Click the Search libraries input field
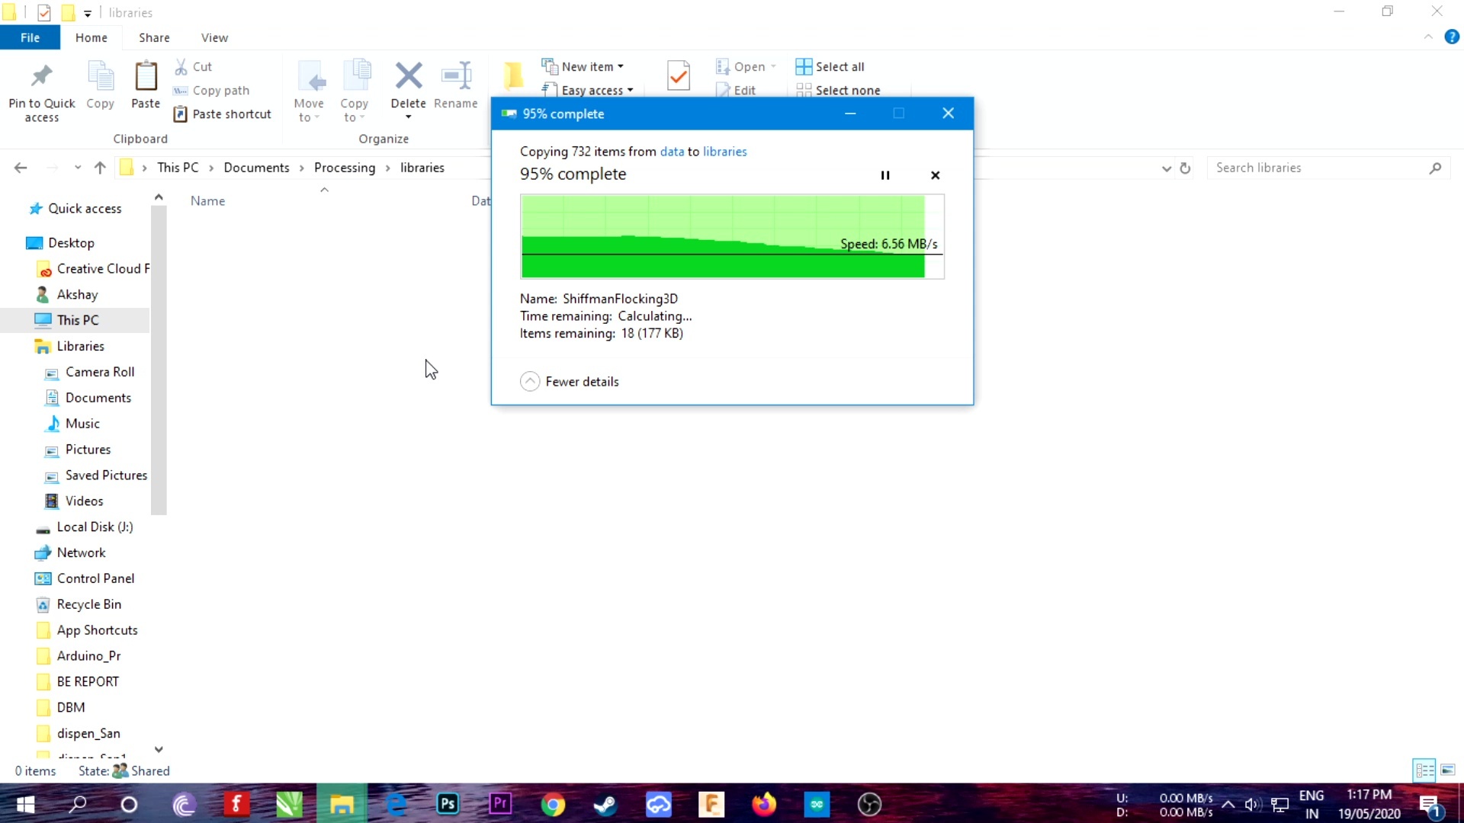 1319,168
